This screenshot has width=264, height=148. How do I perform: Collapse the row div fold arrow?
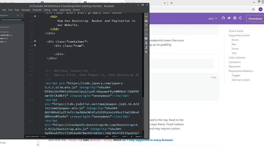(x=35, y=46)
